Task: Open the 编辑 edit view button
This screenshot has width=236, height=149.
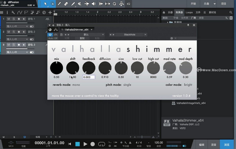Action: pos(202,145)
